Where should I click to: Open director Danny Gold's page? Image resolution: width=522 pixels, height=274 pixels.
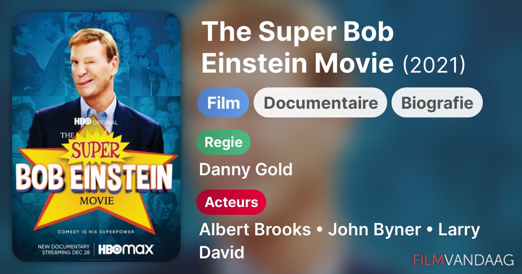point(246,170)
